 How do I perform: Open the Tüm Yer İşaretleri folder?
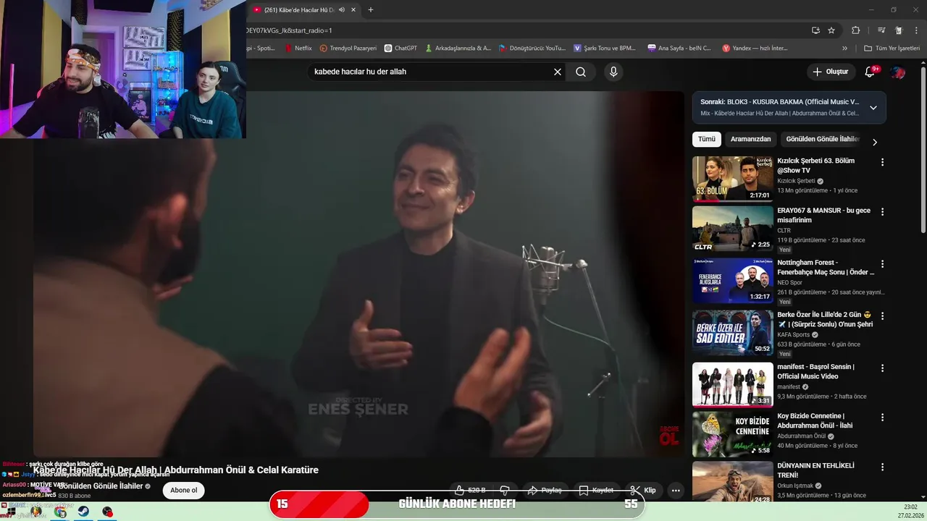[x=892, y=48]
